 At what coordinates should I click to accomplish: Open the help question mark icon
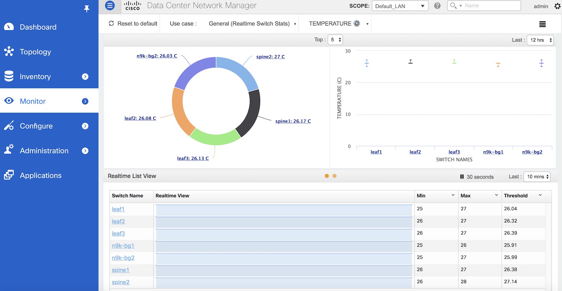click(x=437, y=6)
